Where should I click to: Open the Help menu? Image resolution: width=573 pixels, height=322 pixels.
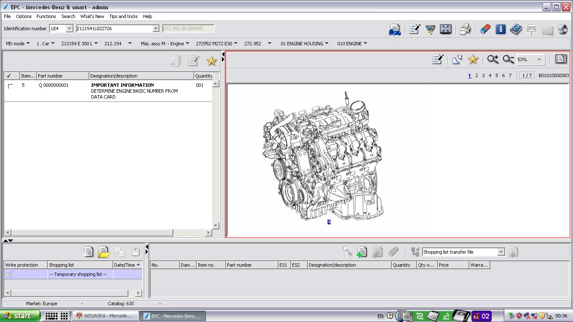(147, 16)
